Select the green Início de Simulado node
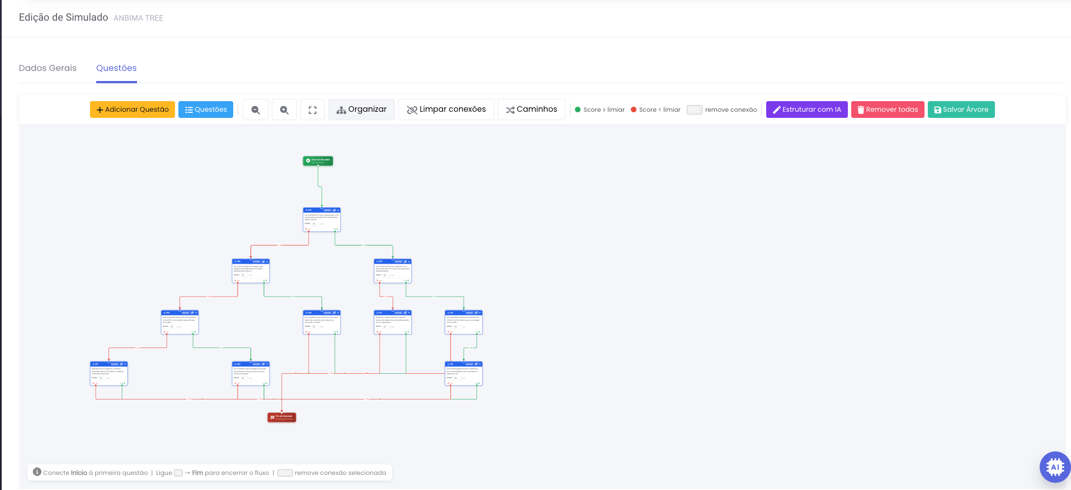The image size is (1071, 490). tap(318, 161)
